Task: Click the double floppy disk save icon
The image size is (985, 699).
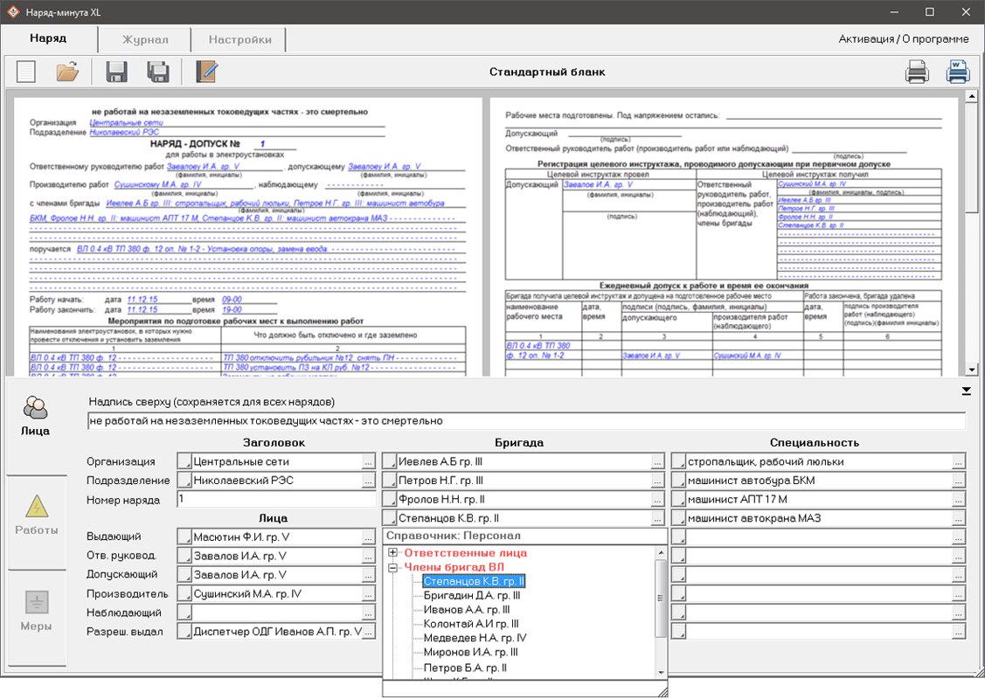Action: (158, 72)
